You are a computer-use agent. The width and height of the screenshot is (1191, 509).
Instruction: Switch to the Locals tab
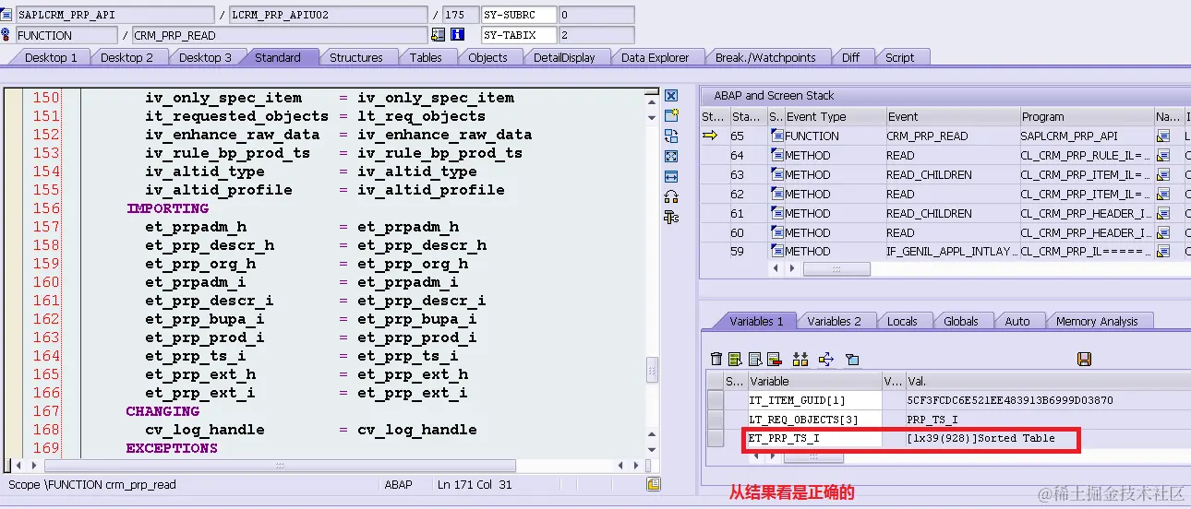click(x=902, y=321)
